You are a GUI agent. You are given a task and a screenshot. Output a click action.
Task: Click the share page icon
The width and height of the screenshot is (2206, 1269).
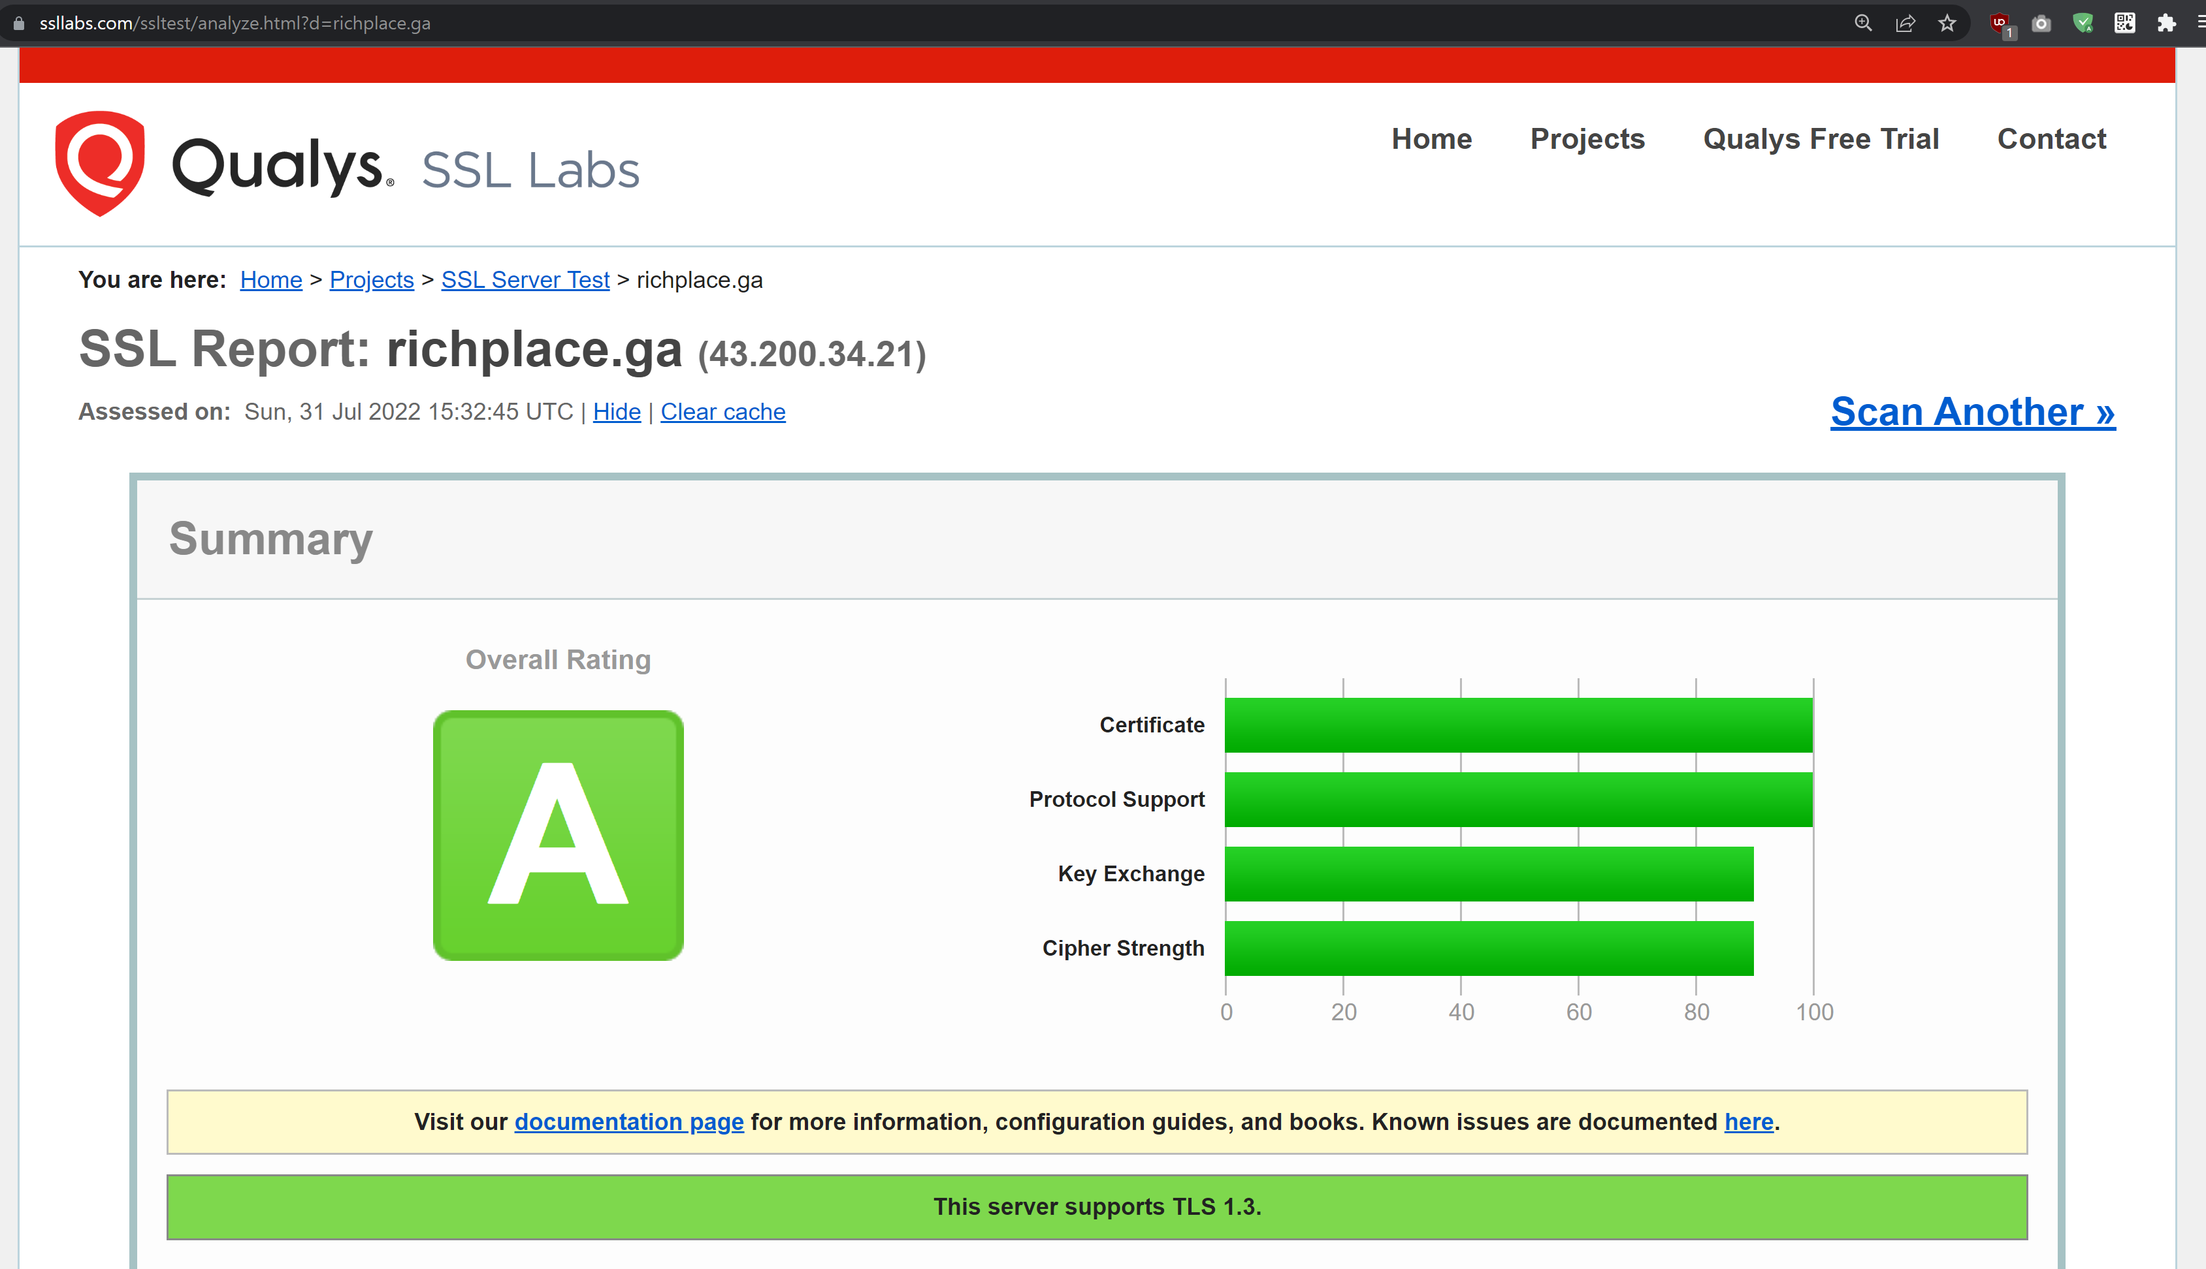click(1905, 23)
